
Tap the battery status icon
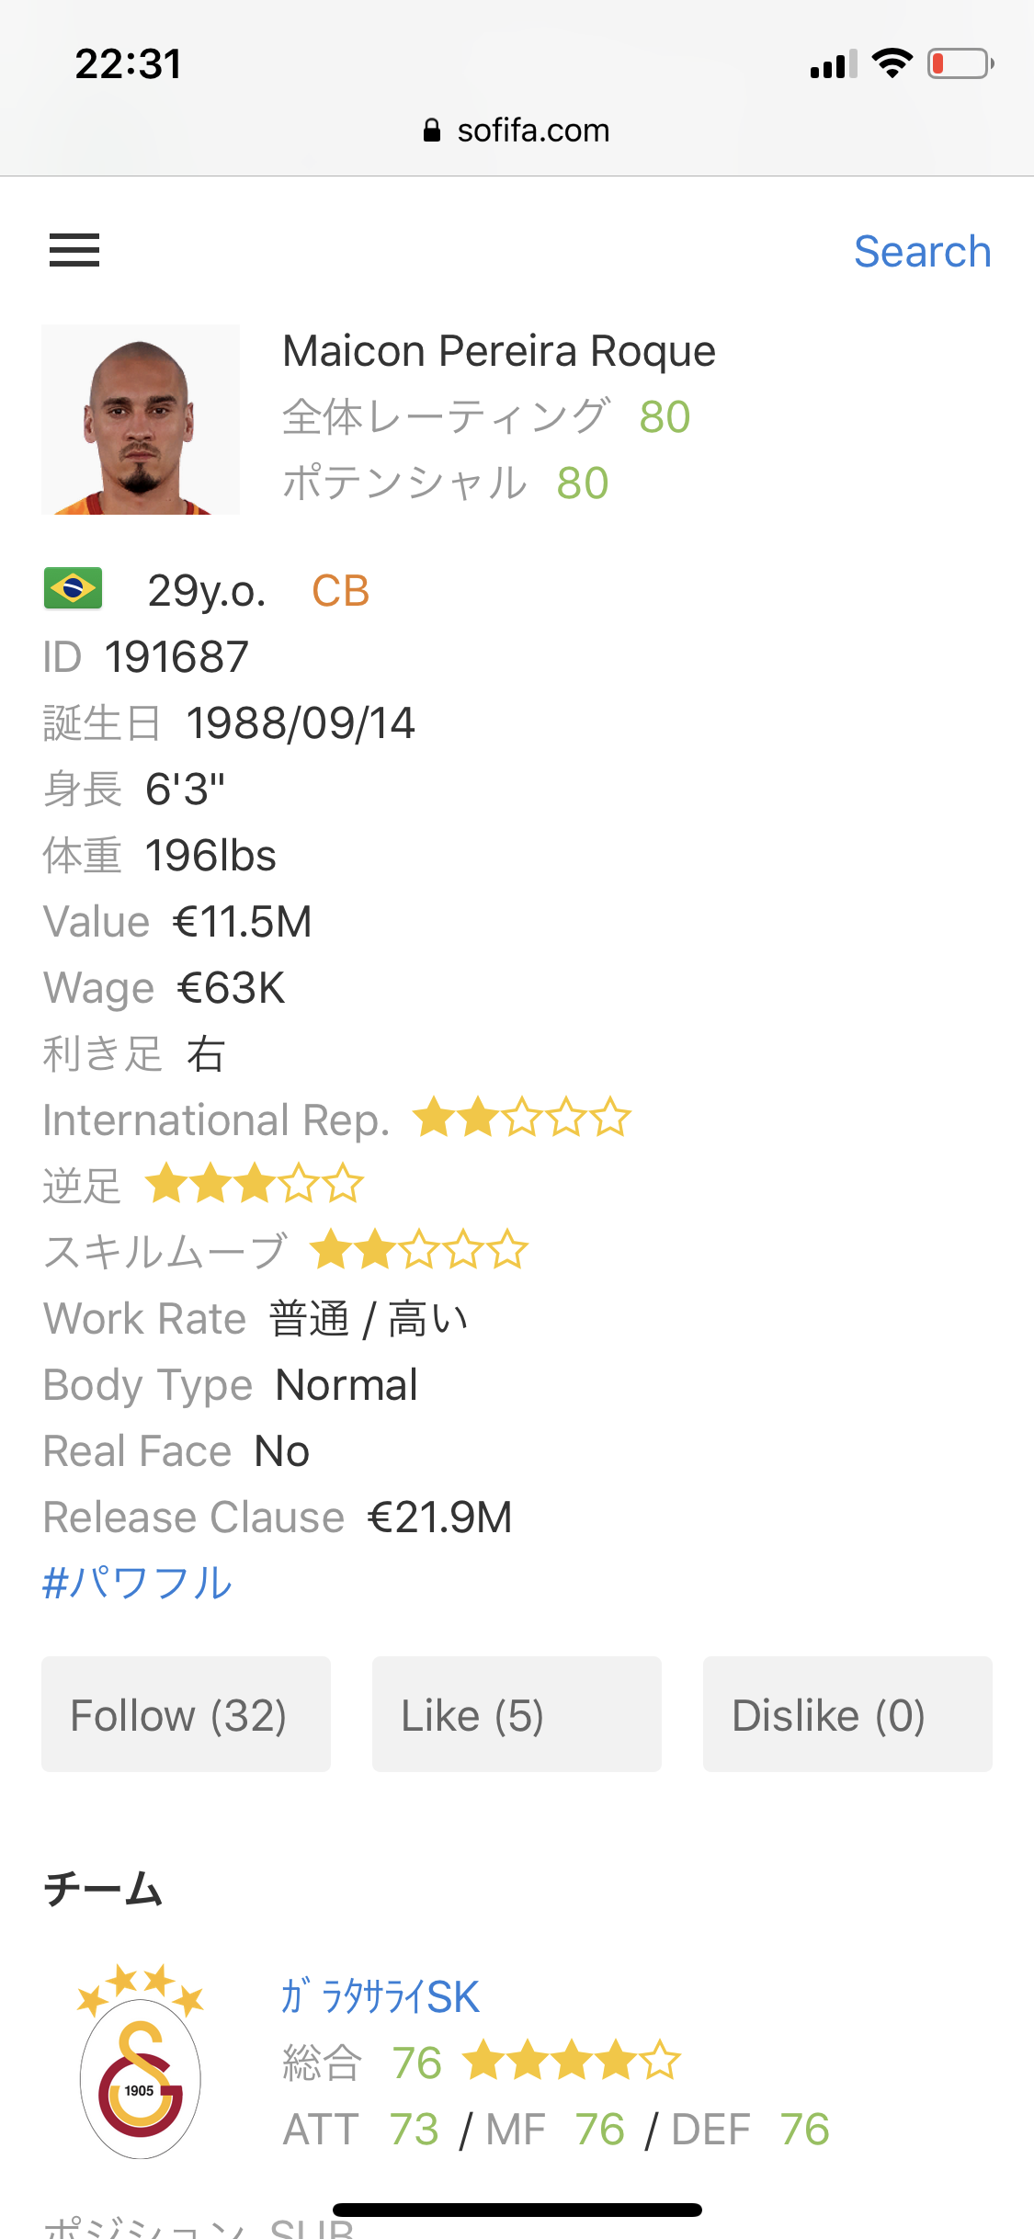pos(960,64)
